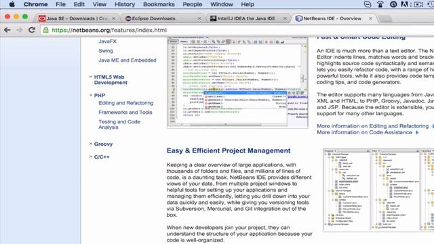This screenshot has width=434, height=244.
Task: Open the View menu
Action: click(x=100, y=4)
